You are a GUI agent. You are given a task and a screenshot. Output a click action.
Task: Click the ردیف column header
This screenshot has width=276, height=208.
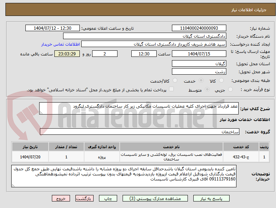(264, 147)
